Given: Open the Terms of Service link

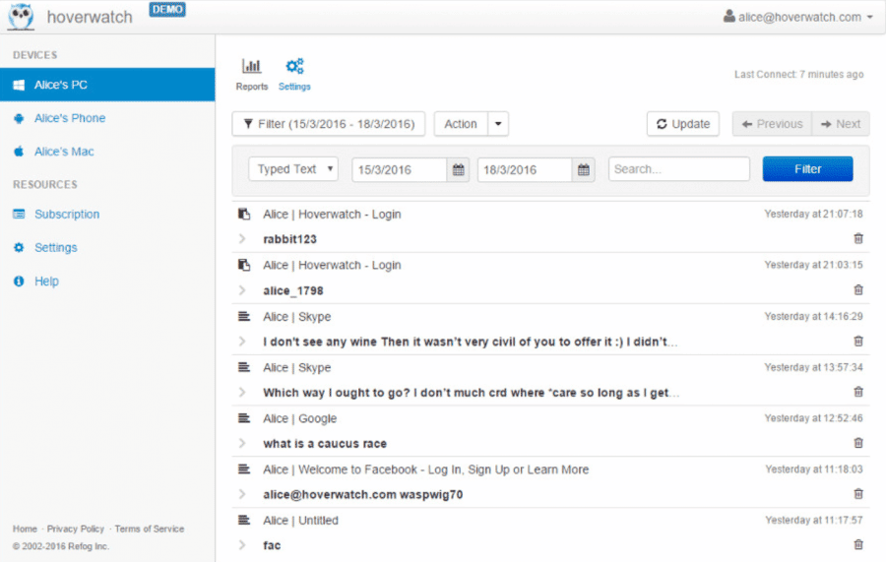Looking at the screenshot, I should (150, 529).
